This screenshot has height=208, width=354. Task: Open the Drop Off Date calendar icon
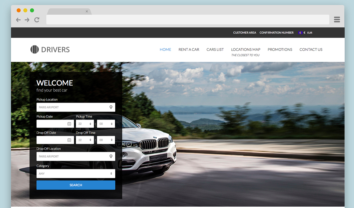point(69,140)
